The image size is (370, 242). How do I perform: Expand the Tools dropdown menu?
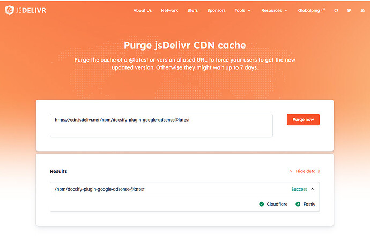[242, 10]
